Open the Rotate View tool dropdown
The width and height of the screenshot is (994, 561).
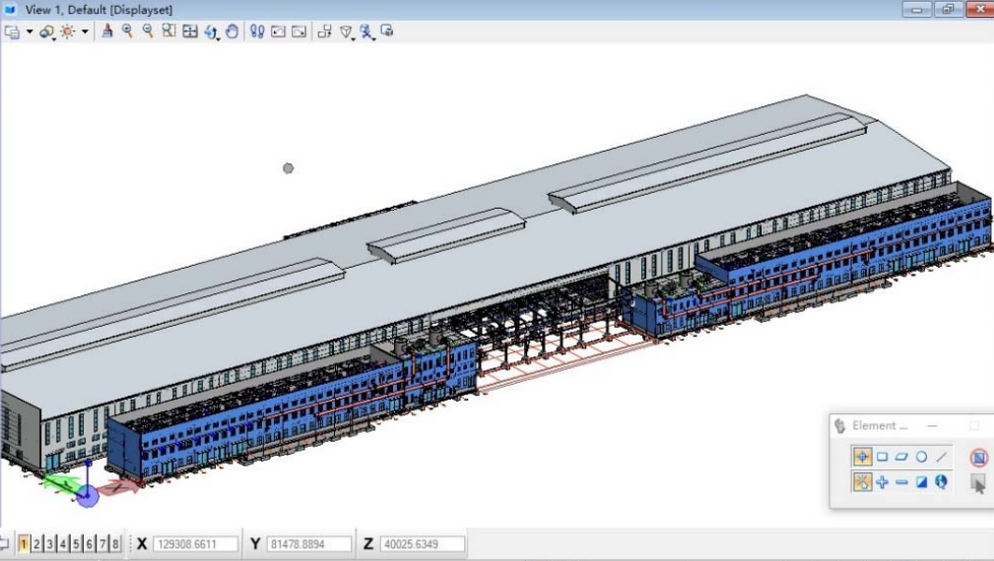pyautogui.click(x=217, y=36)
